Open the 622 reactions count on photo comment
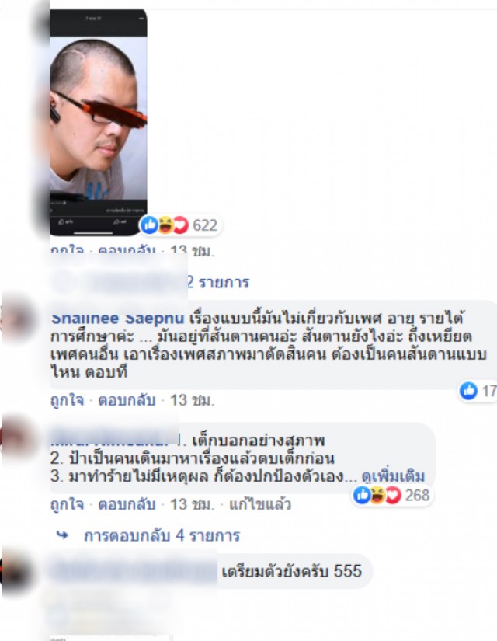The width and height of the screenshot is (497, 641). pyautogui.click(x=205, y=225)
